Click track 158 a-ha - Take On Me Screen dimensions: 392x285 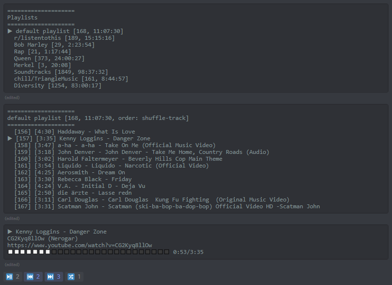(x=115, y=145)
